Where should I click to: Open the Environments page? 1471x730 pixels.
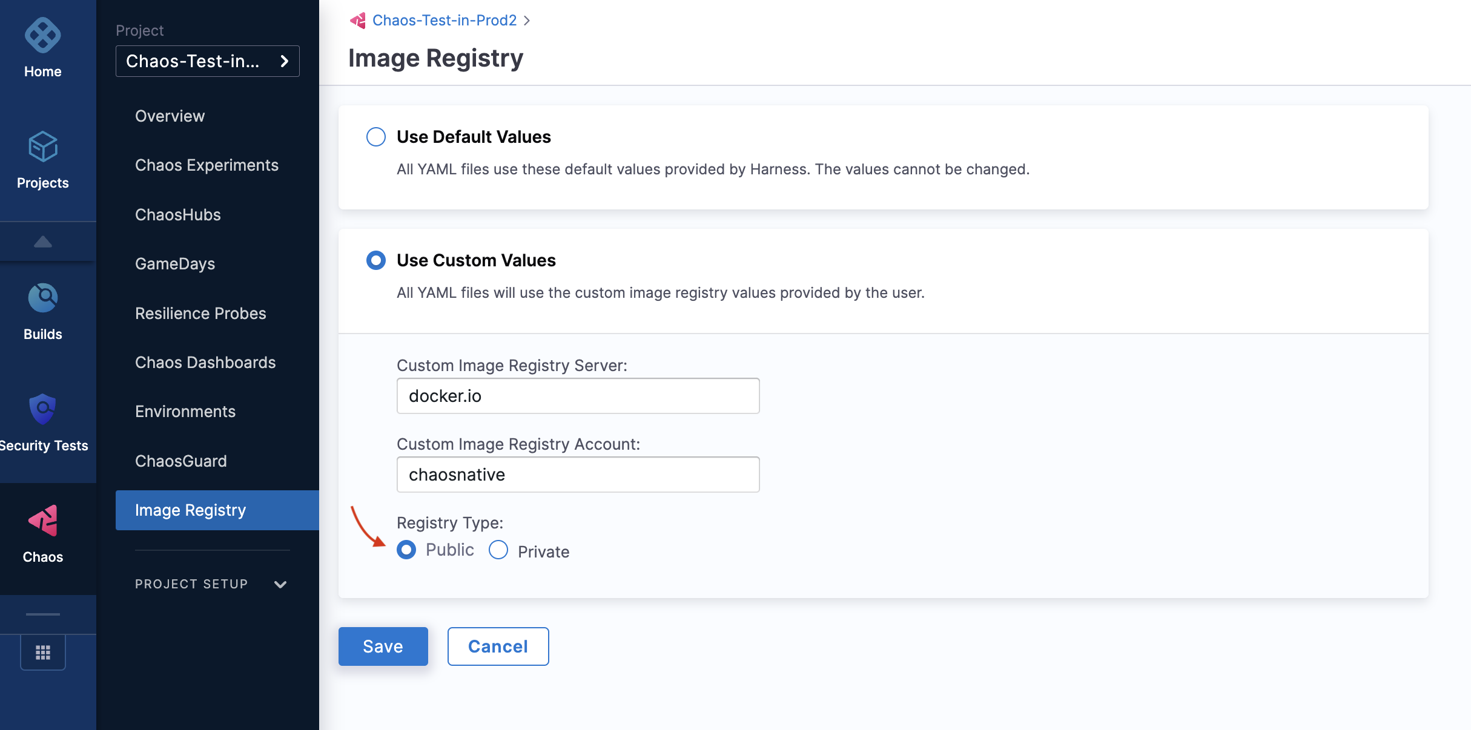(x=185, y=412)
